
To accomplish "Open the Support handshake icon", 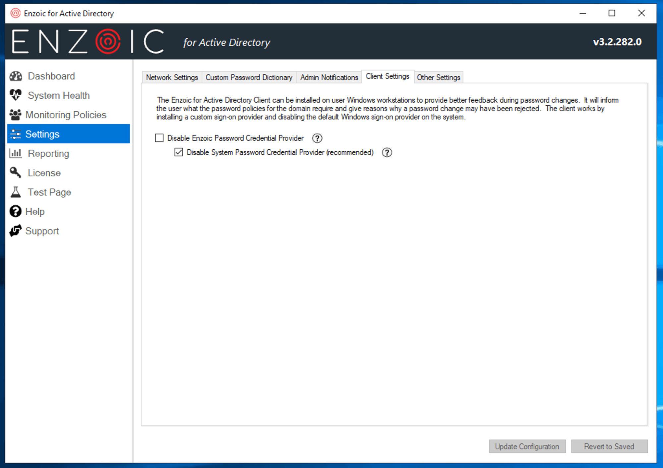I will 15,231.
